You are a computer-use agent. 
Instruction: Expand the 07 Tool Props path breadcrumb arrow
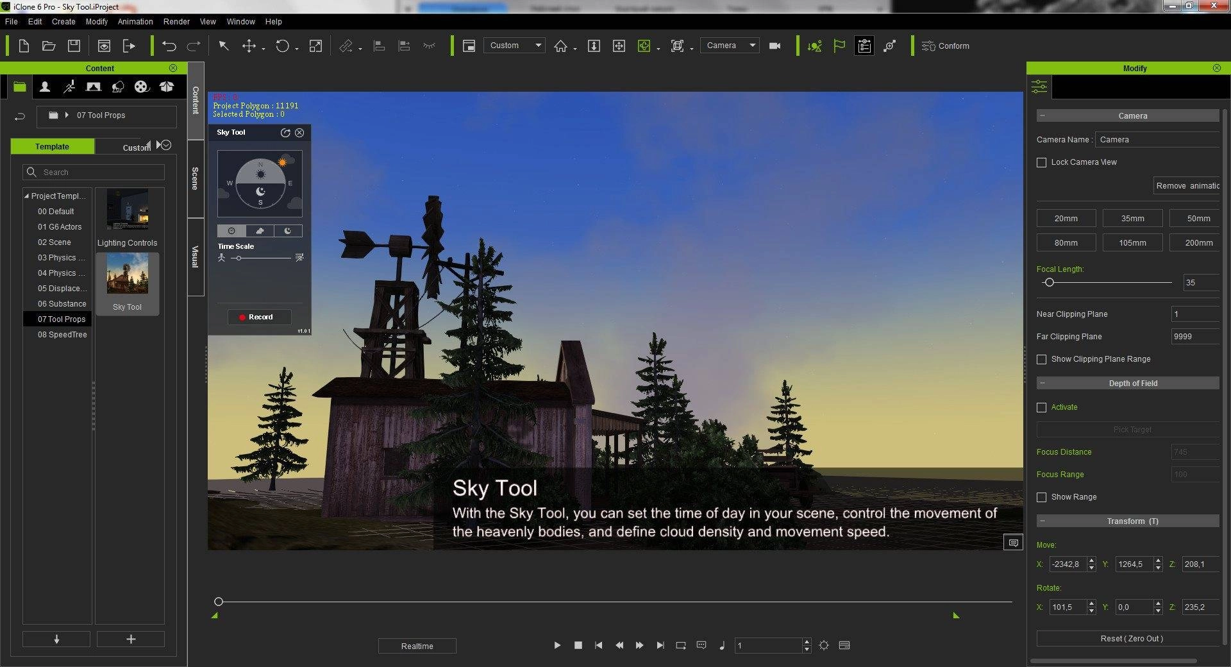click(x=67, y=115)
